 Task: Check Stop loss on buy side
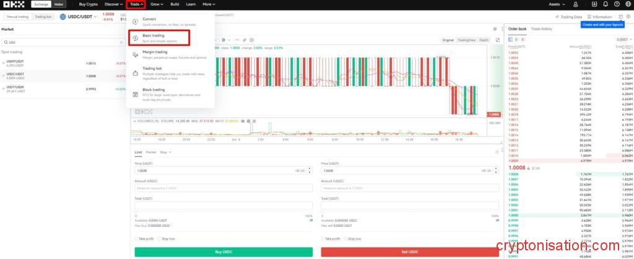click(158, 238)
